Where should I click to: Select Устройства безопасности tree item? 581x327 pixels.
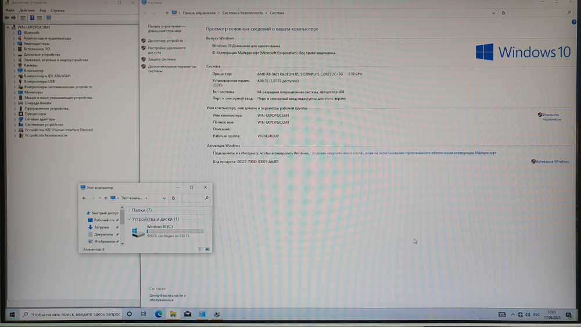click(46, 135)
